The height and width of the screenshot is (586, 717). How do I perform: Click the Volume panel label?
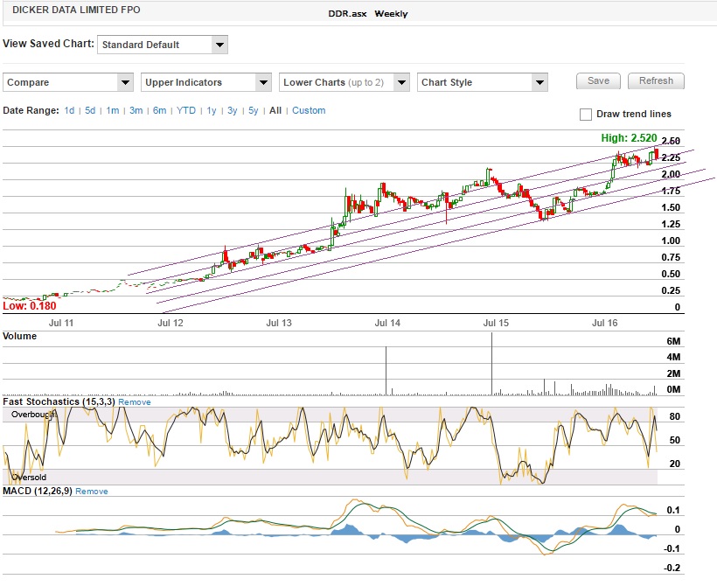19,336
